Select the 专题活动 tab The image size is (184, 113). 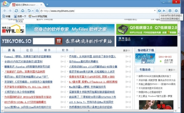click(145, 70)
